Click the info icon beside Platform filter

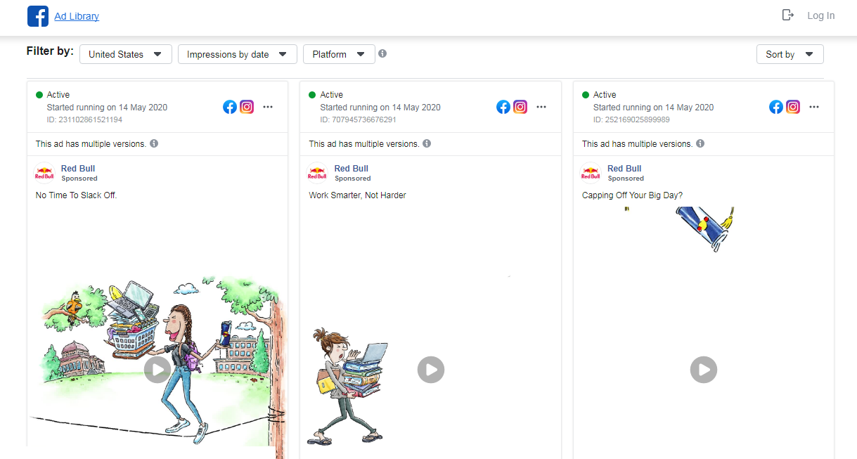point(382,53)
